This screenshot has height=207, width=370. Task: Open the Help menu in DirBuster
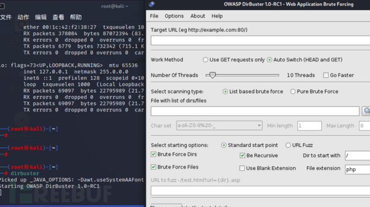[217, 16]
